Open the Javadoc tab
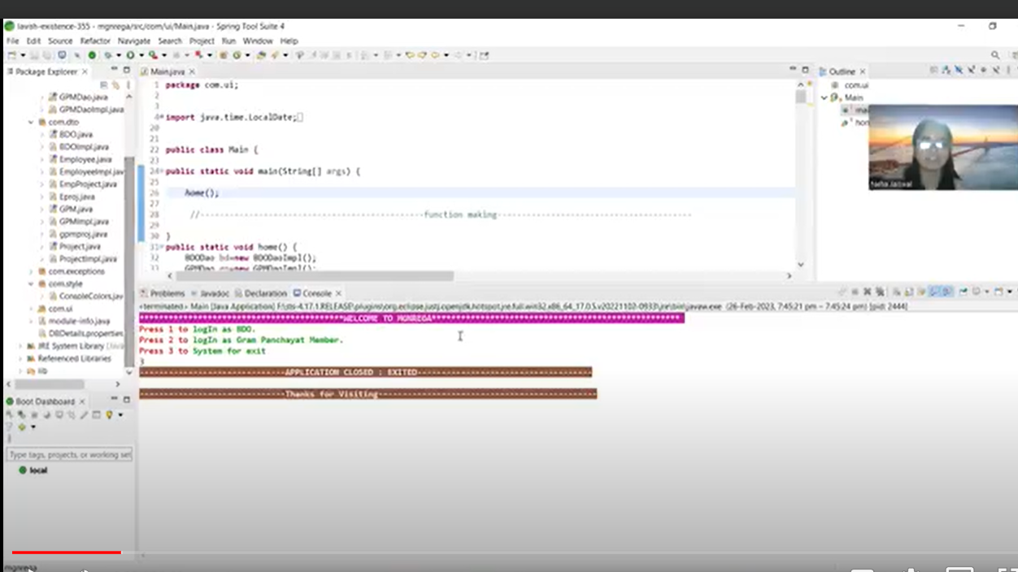Viewport: 1018px width, 572px height. coord(214,293)
